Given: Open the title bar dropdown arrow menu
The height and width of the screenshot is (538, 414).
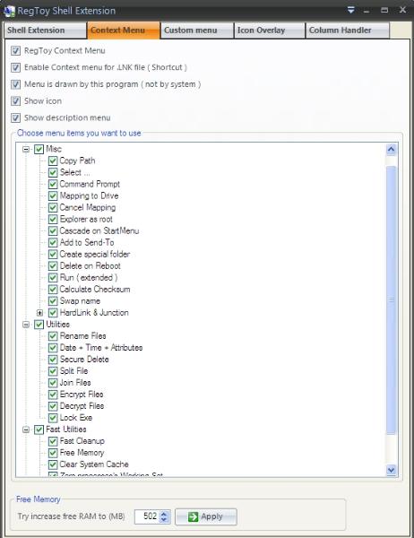Looking at the screenshot, I should 350,10.
